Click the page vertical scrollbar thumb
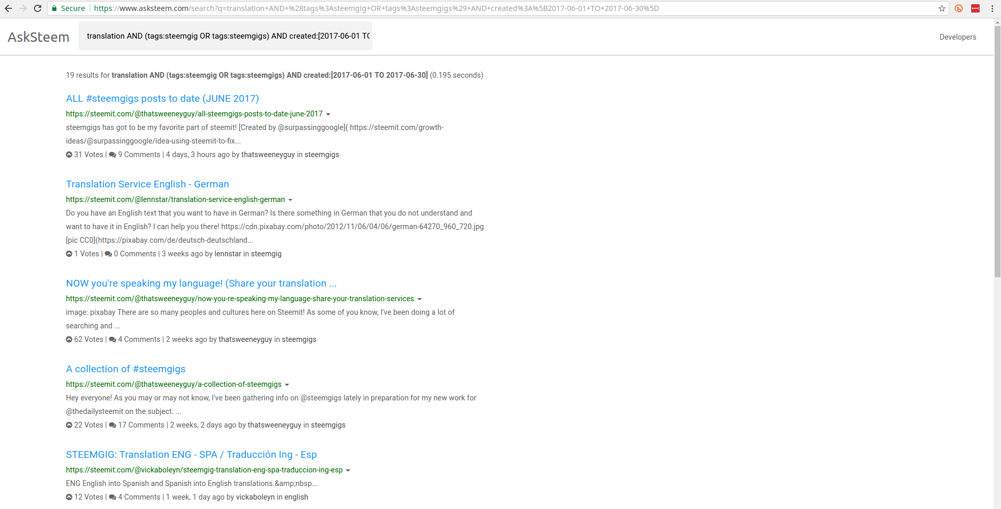 [x=997, y=151]
